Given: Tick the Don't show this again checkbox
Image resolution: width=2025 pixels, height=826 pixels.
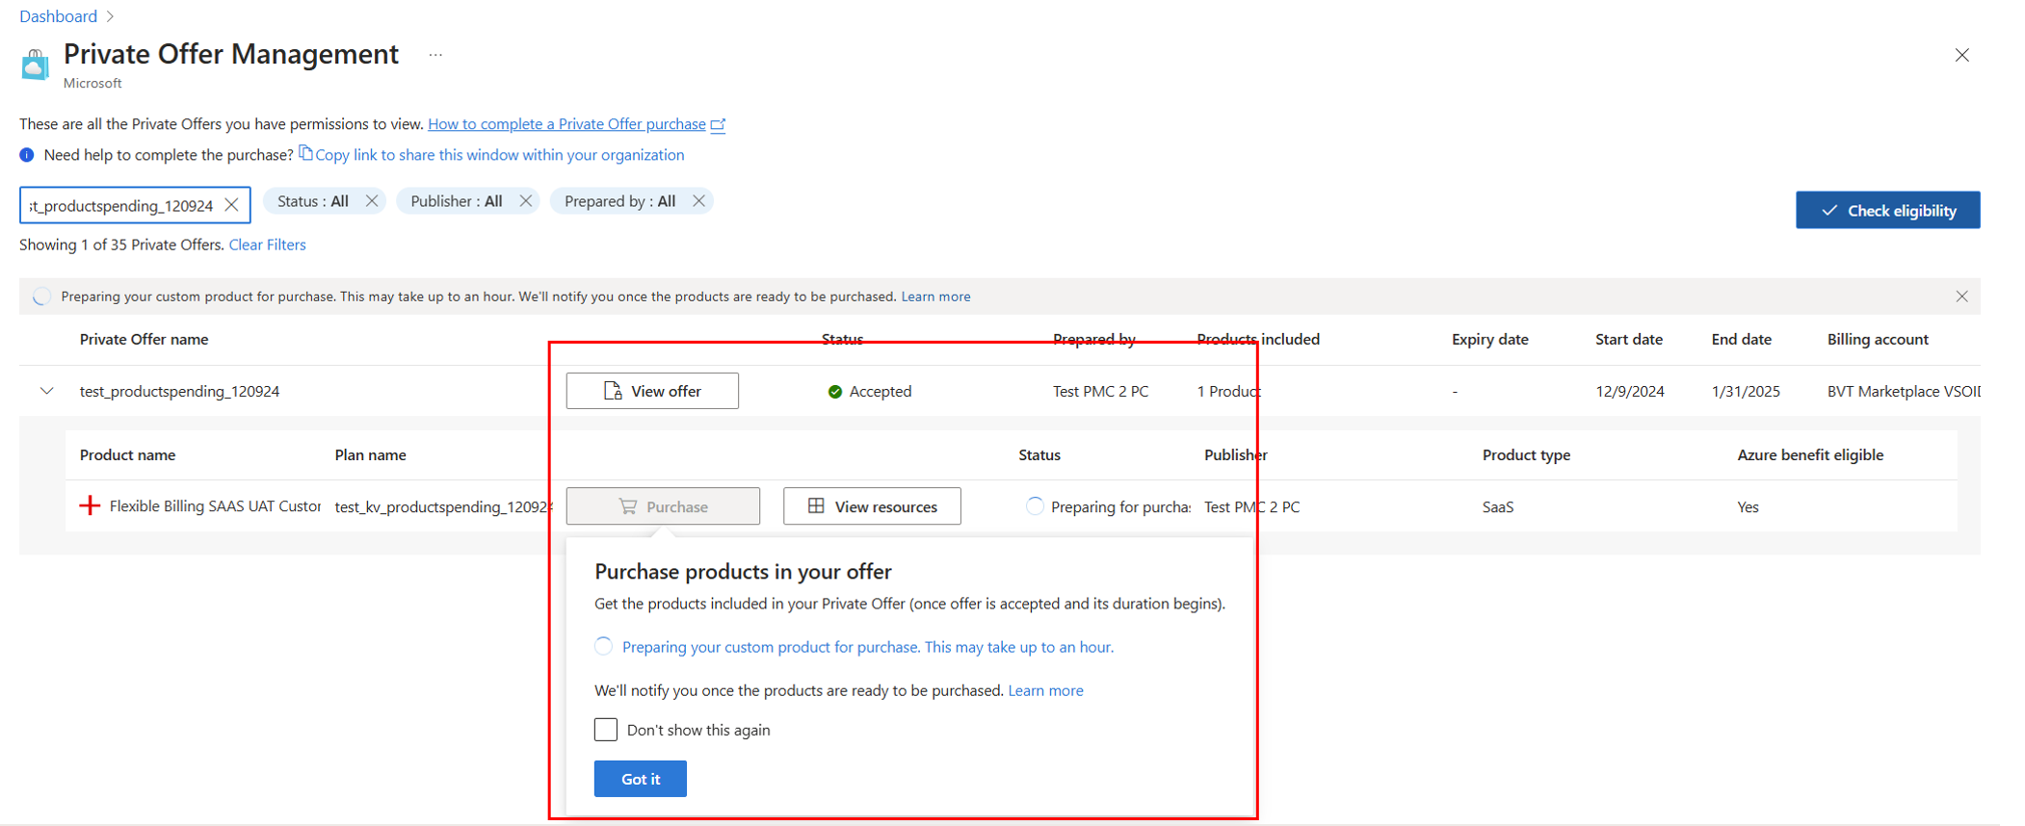Looking at the screenshot, I should pyautogui.click(x=606, y=730).
